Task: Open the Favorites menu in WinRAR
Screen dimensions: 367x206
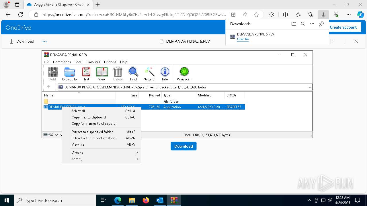Action: 93,62
